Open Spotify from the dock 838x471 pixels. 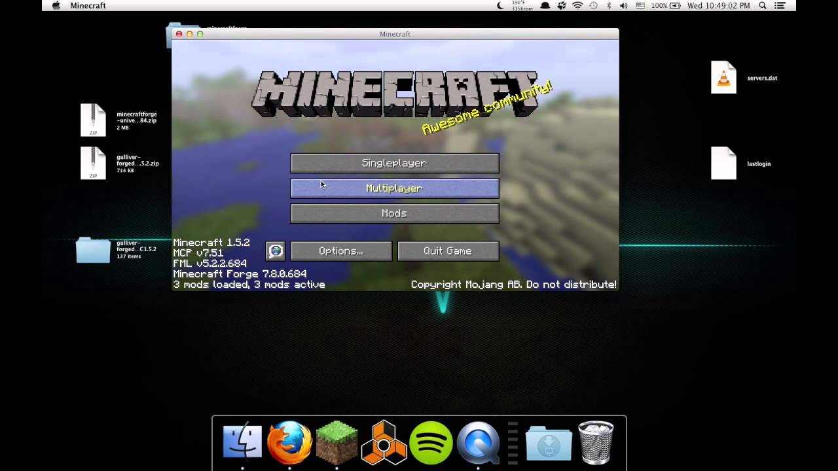tap(431, 443)
